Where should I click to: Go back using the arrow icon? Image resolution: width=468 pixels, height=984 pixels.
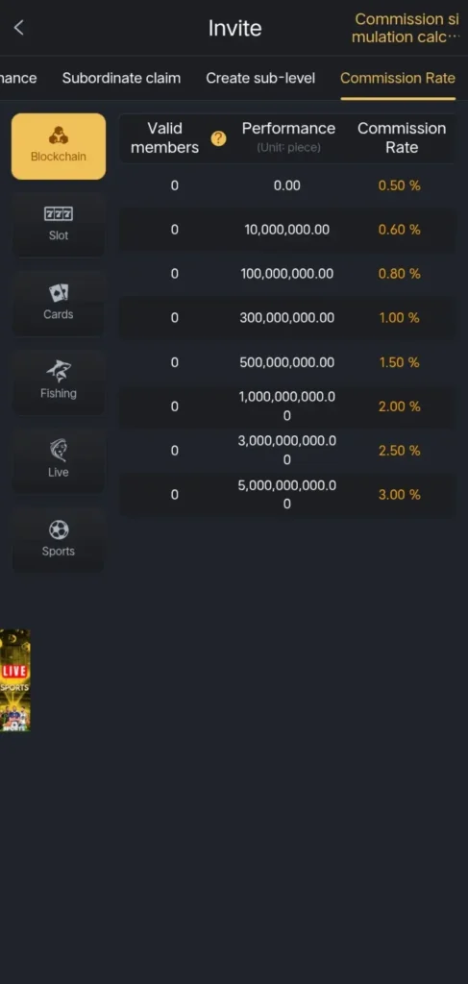pos(19,28)
